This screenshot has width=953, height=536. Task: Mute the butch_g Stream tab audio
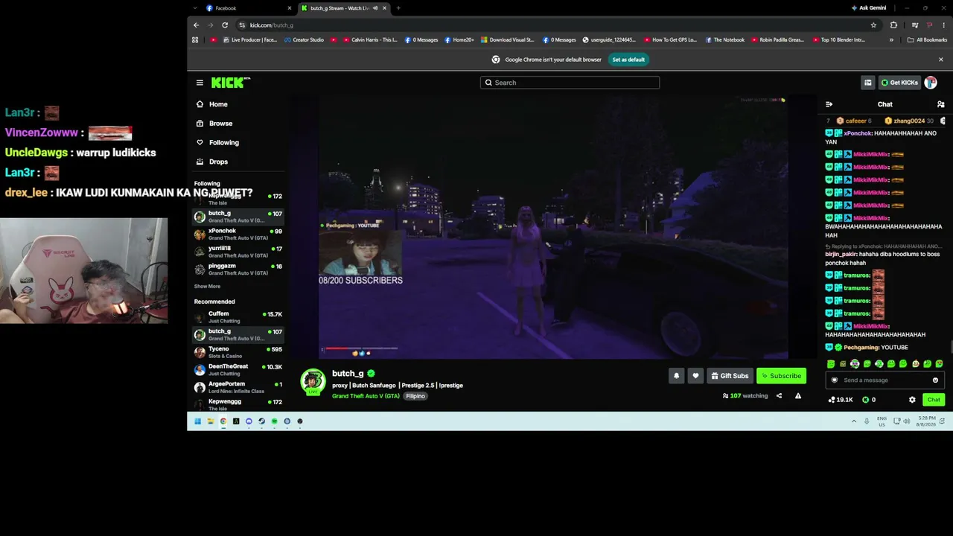coord(375,8)
